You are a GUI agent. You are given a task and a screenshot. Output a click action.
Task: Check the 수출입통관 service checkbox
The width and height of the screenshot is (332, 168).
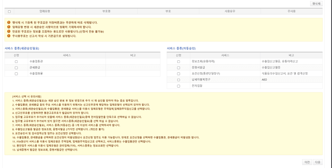16,62
